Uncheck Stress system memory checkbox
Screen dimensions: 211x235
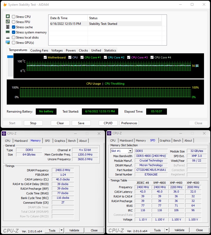click(14, 32)
